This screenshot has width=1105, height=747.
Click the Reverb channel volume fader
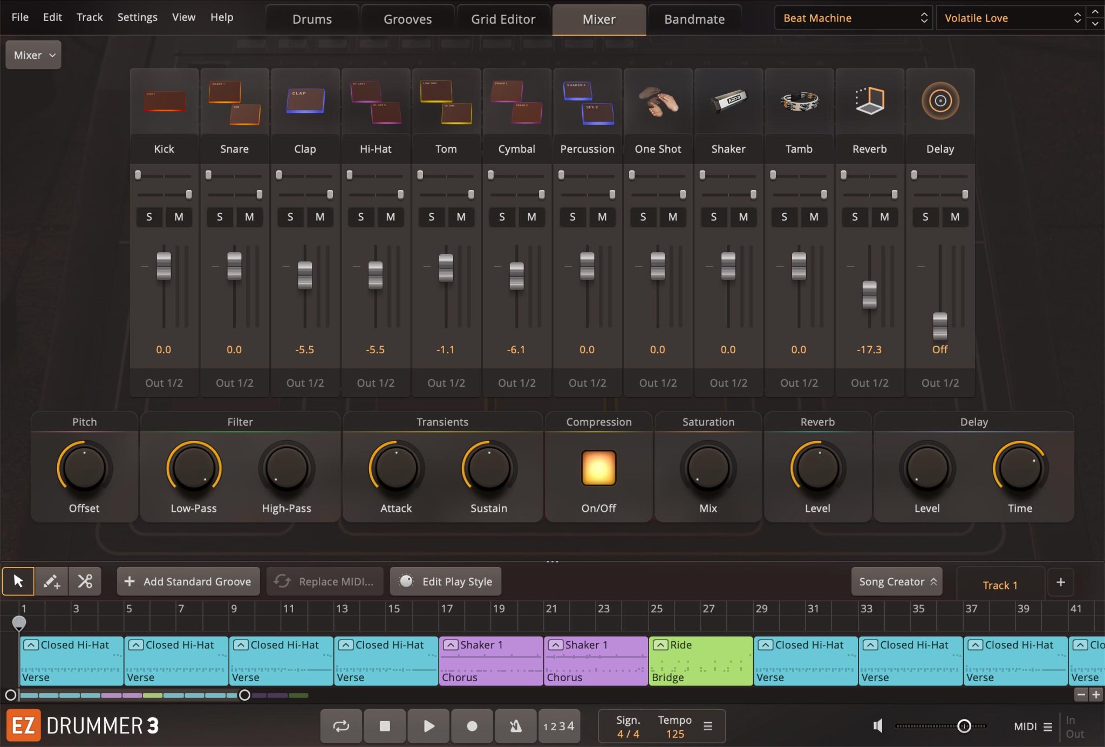point(869,294)
